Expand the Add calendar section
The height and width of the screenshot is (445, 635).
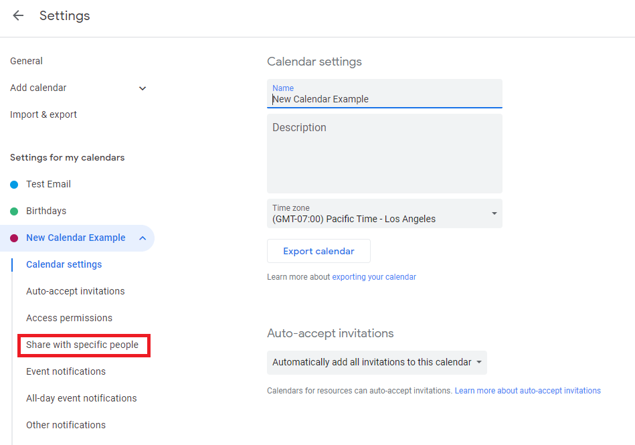(142, 88)
